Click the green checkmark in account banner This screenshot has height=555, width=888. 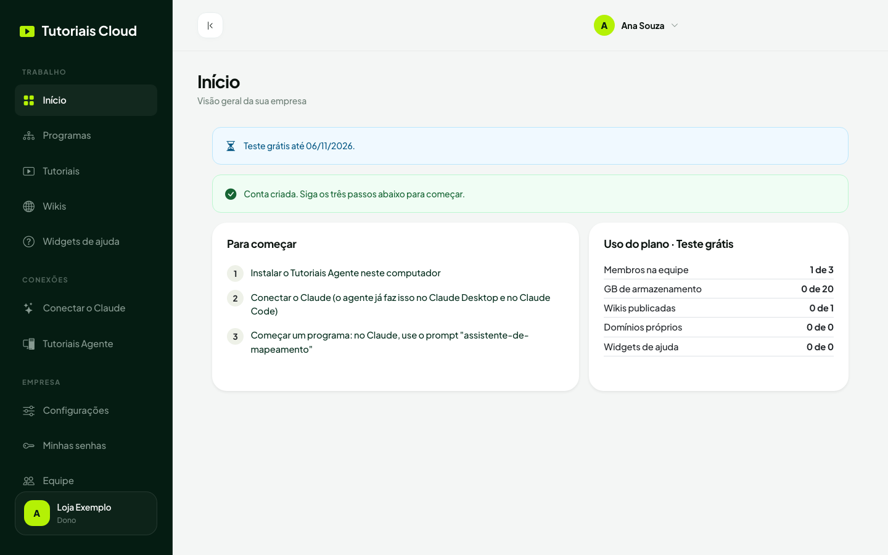(231, 194)
